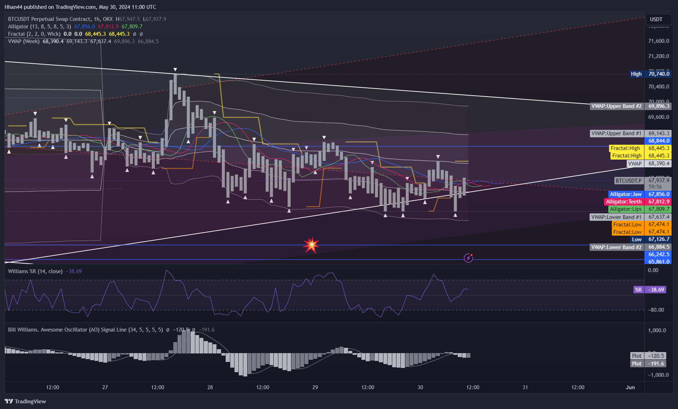This screenshot has height=409, width=678.
Task: Click the Awesome Oscillator (AO) Signal Line legend
Action: point(86,330)
